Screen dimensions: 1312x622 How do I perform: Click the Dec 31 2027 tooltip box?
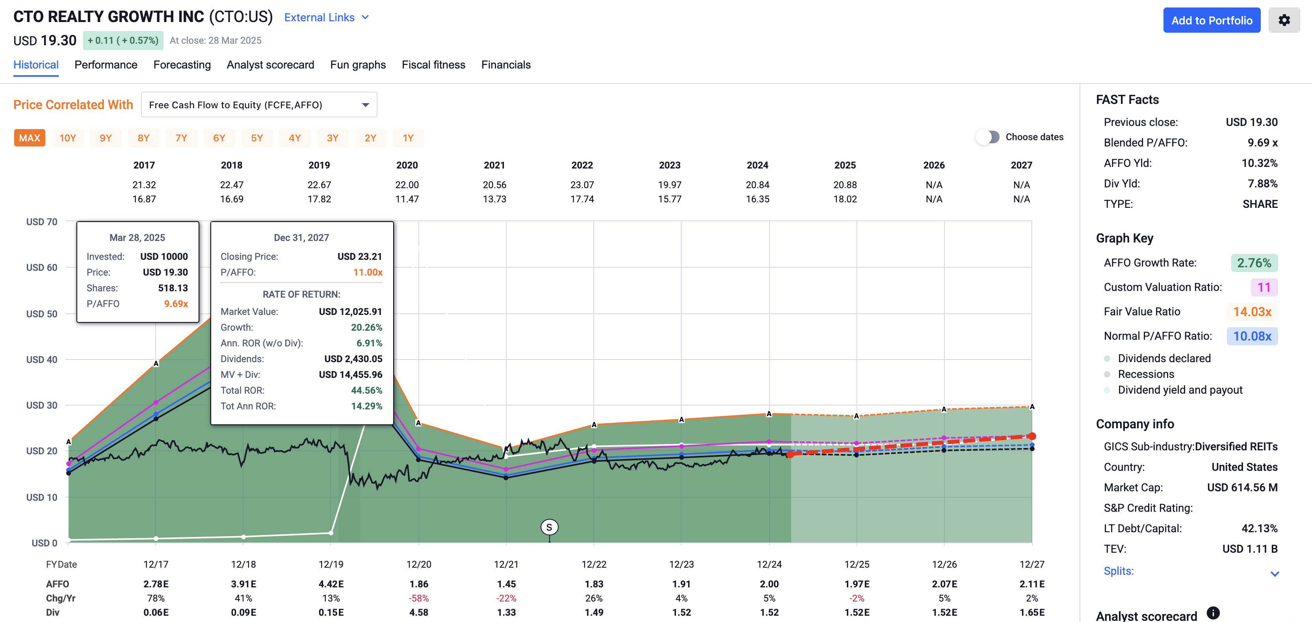(301, 321)
